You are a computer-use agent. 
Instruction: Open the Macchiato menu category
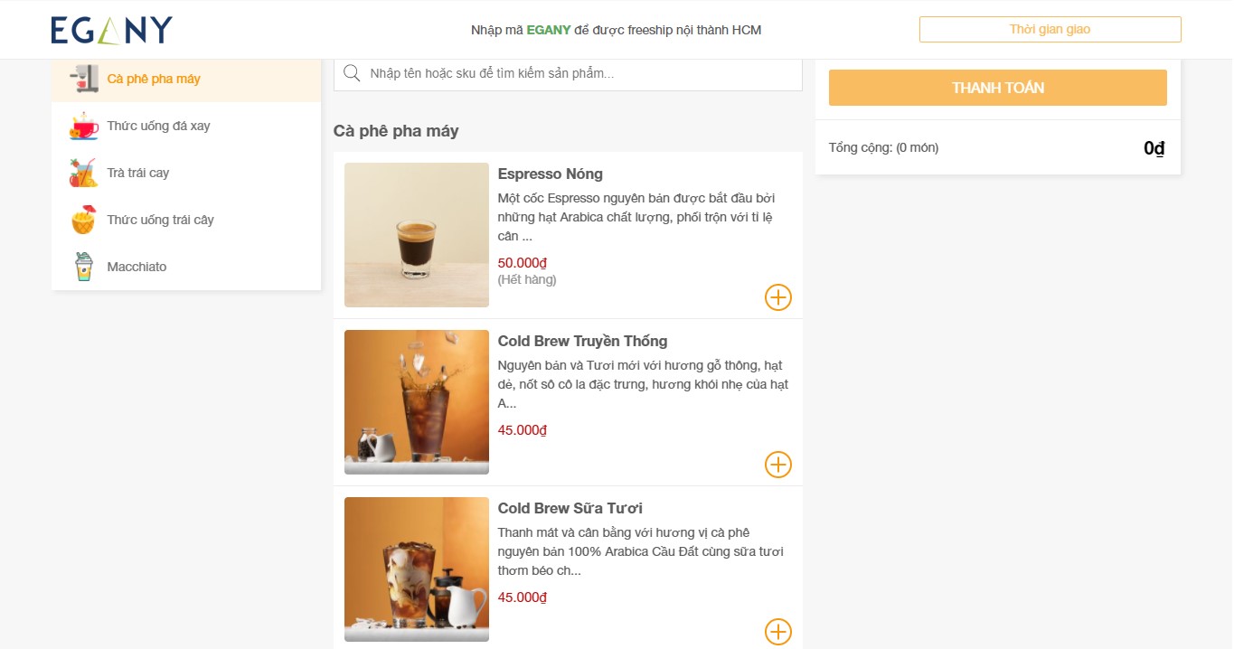click(137, 267)
